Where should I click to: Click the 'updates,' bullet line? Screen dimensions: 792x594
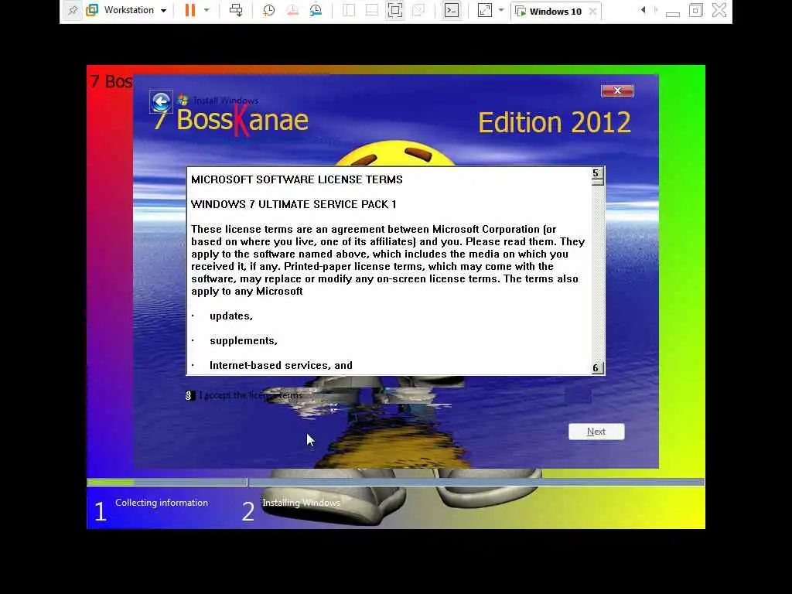(230, 316)
